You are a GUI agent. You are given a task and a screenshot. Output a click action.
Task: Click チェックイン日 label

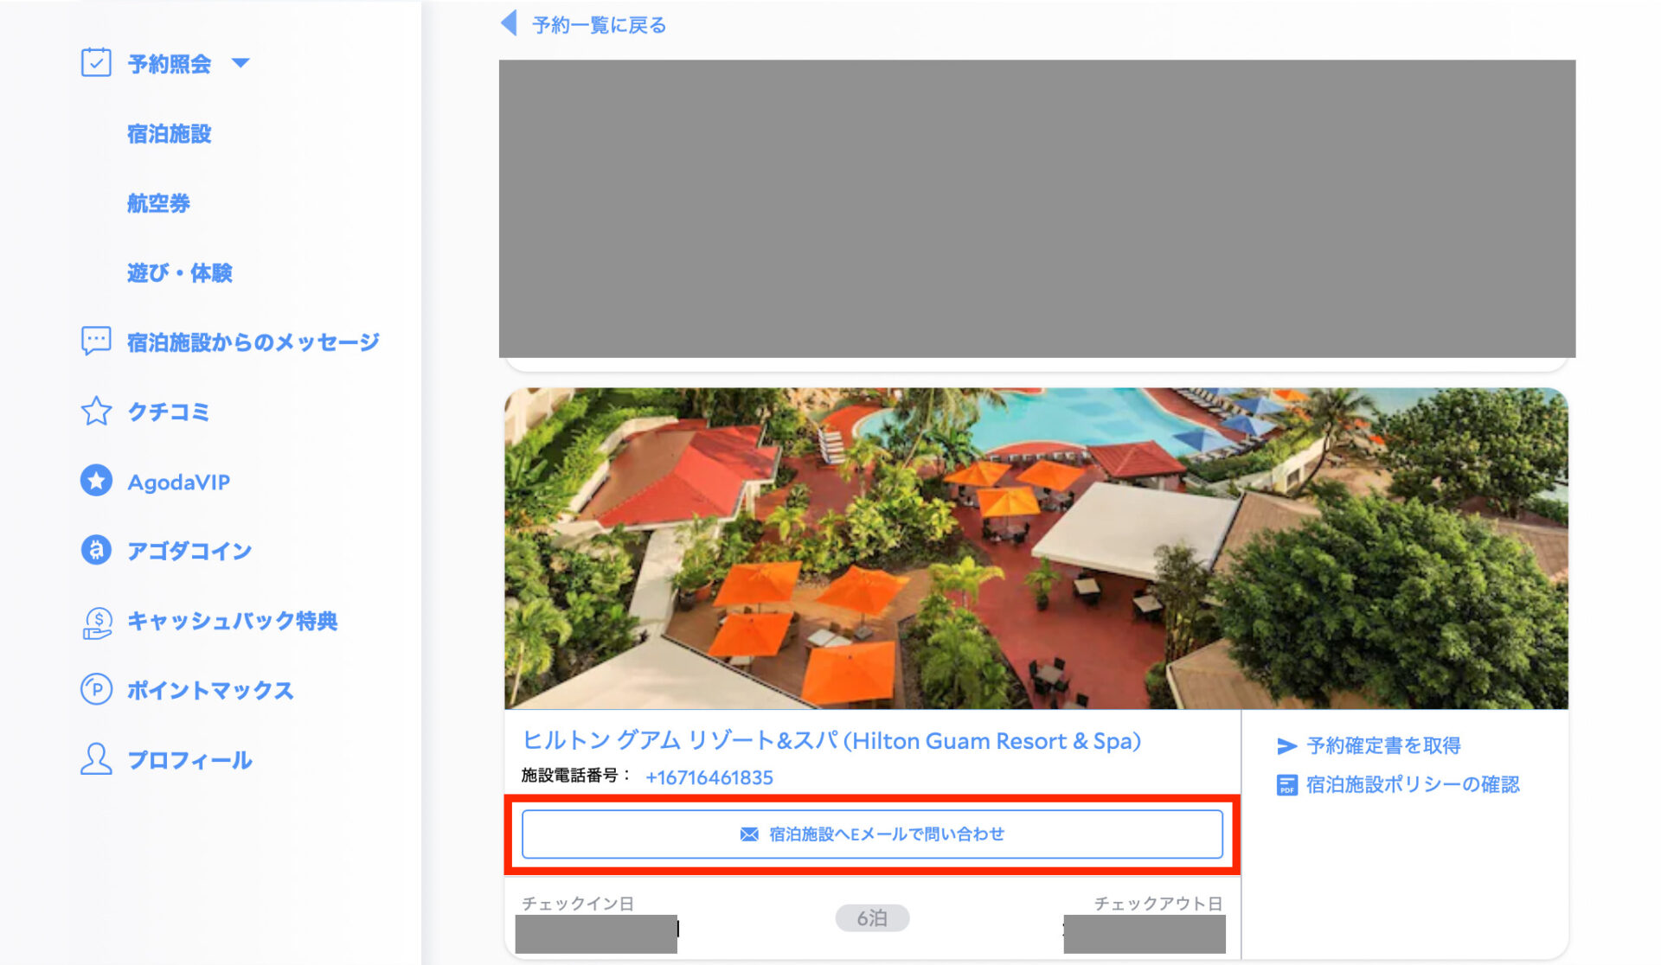(578, 904)
